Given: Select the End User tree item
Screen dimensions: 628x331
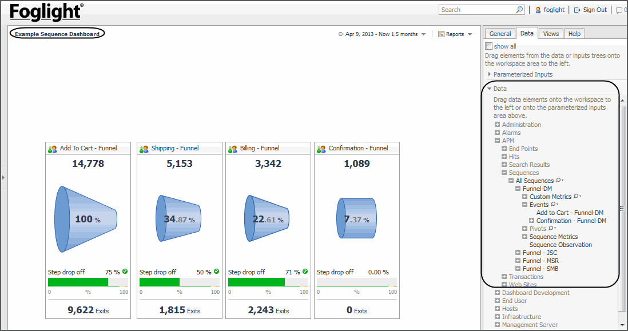Looking at the screenshot, I should click(x=515, y=301).
